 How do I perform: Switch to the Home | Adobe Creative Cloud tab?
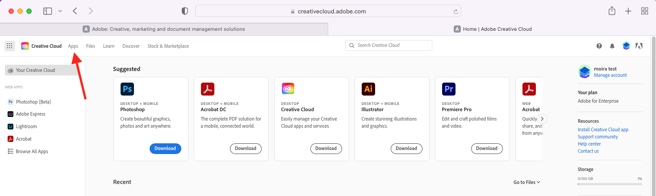(492, 29)
